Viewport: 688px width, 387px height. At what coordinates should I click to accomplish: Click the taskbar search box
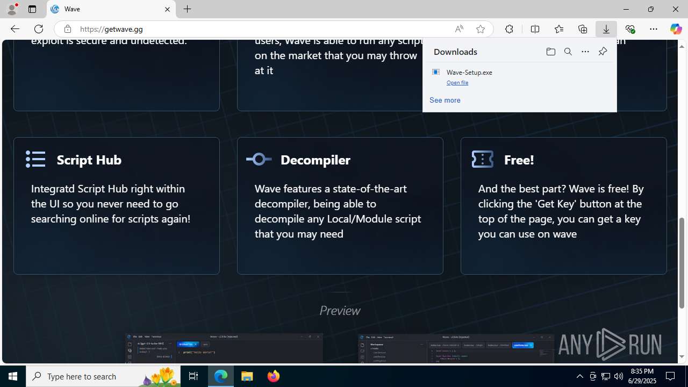(x=103, y=376)
